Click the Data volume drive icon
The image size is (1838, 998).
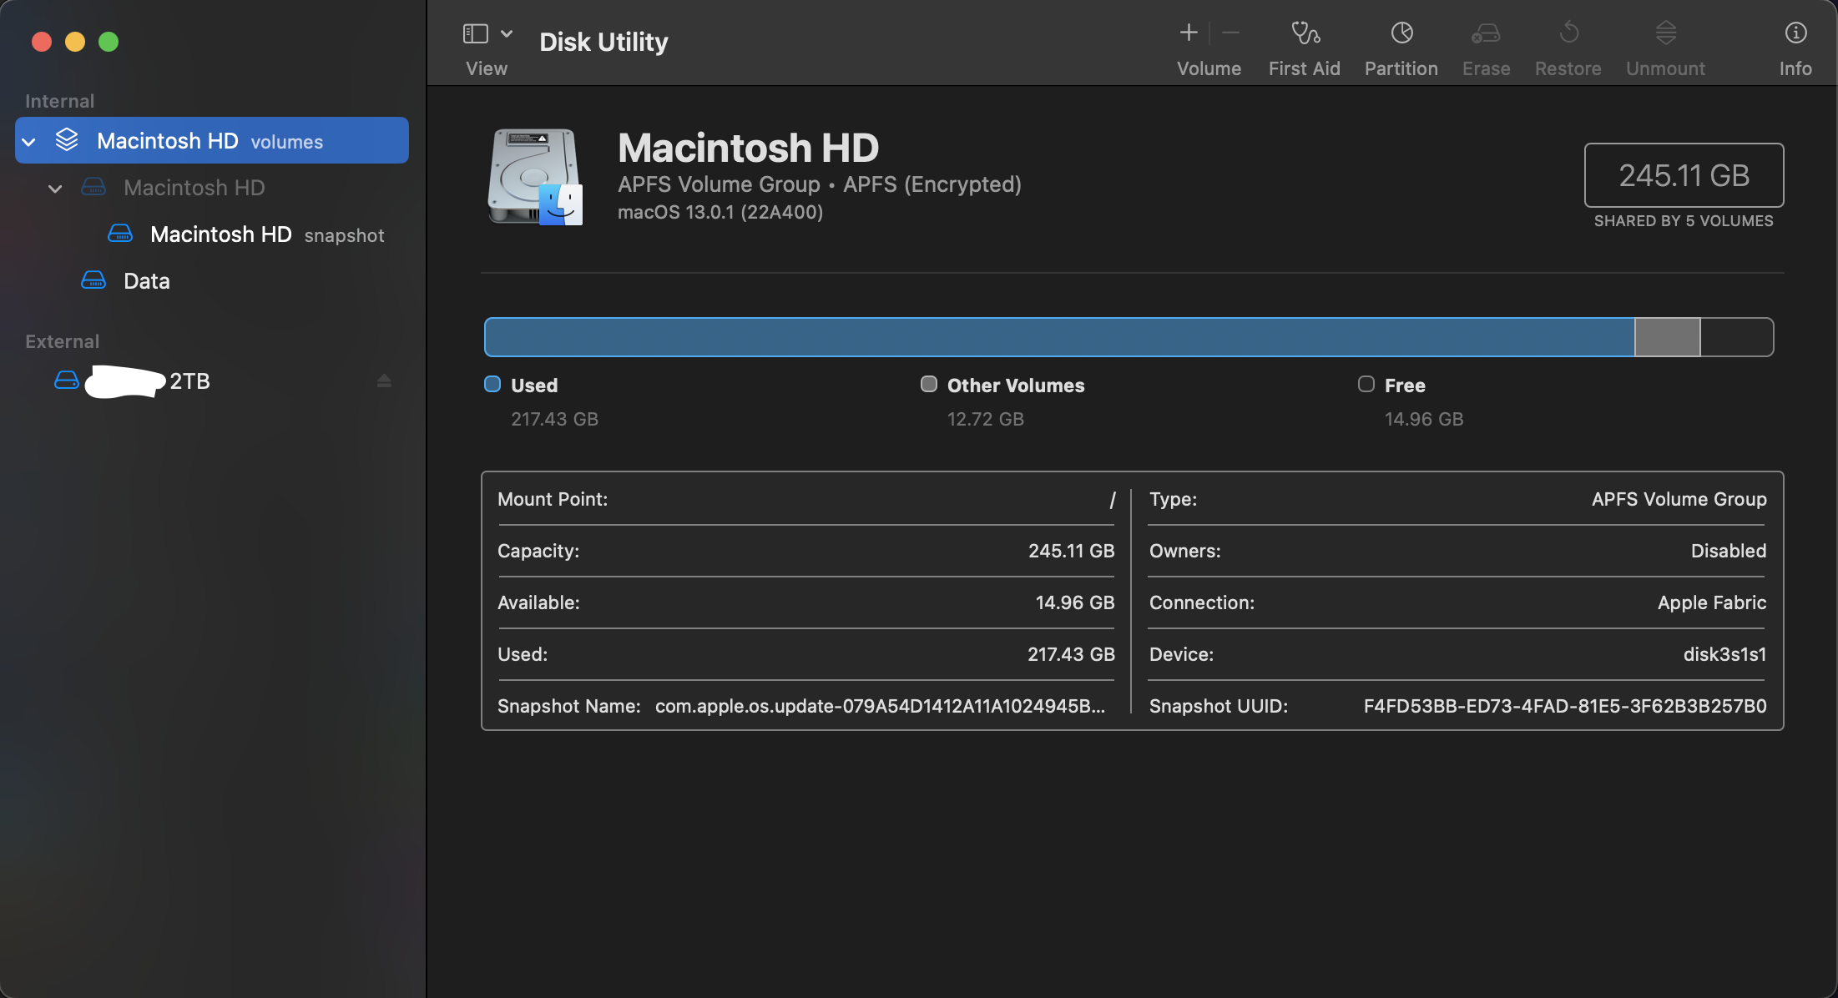tap(93, 280)
